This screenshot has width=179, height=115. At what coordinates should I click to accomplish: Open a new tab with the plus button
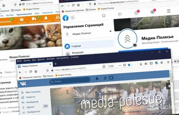(56, 64)
